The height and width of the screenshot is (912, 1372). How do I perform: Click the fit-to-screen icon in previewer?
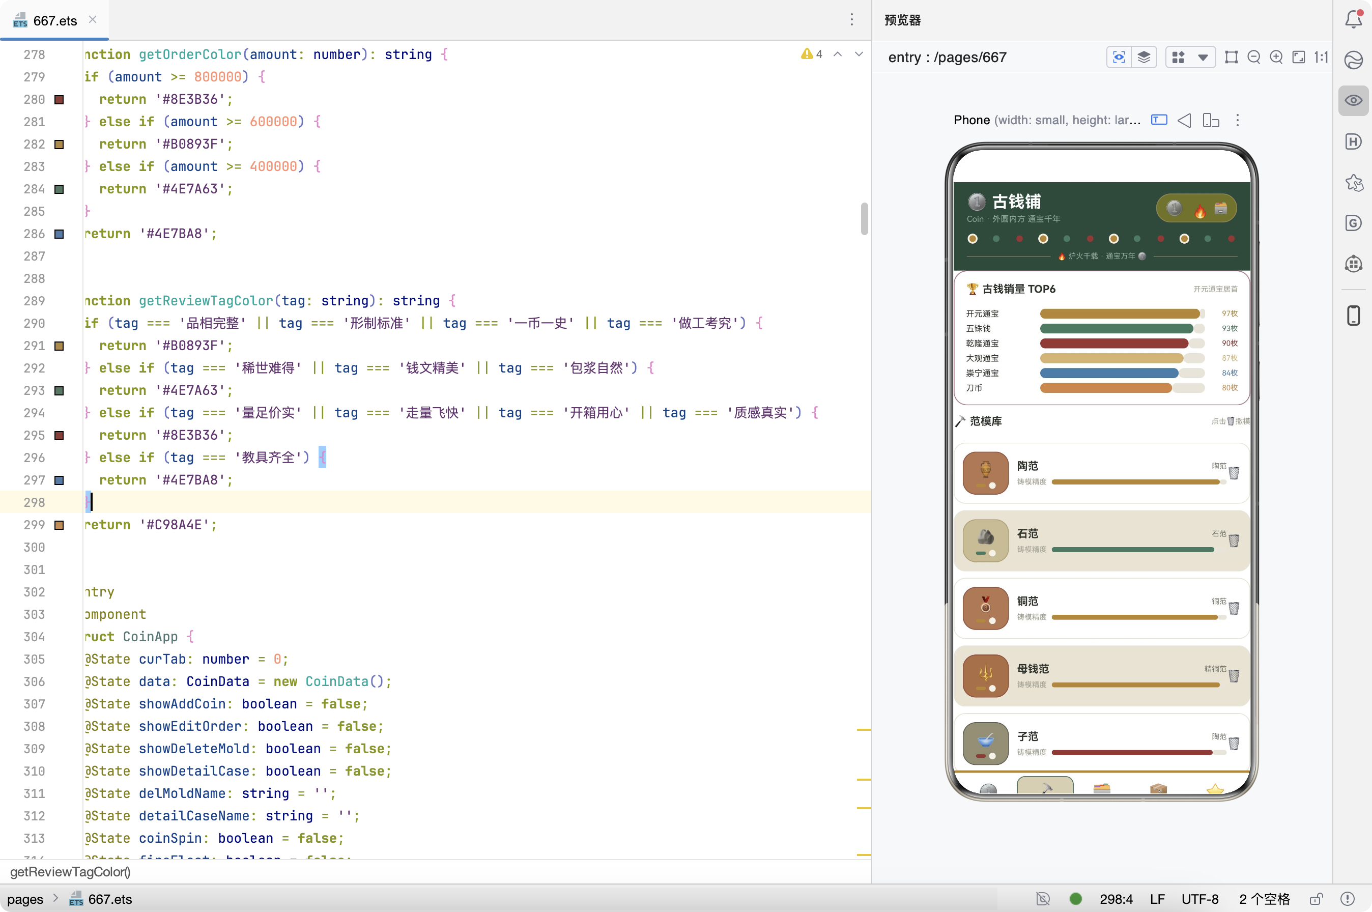[x=1299, y=57]
